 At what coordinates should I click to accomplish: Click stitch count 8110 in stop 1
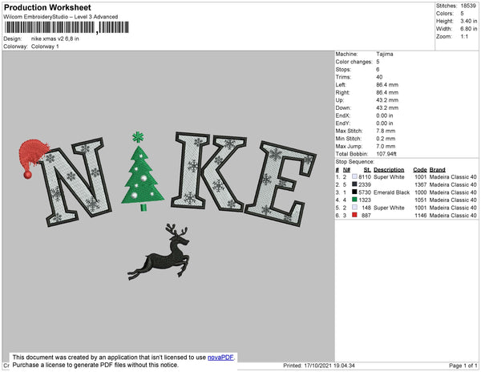click(365, 177)
